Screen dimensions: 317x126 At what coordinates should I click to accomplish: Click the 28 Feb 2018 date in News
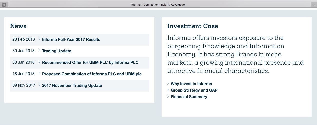23,40
